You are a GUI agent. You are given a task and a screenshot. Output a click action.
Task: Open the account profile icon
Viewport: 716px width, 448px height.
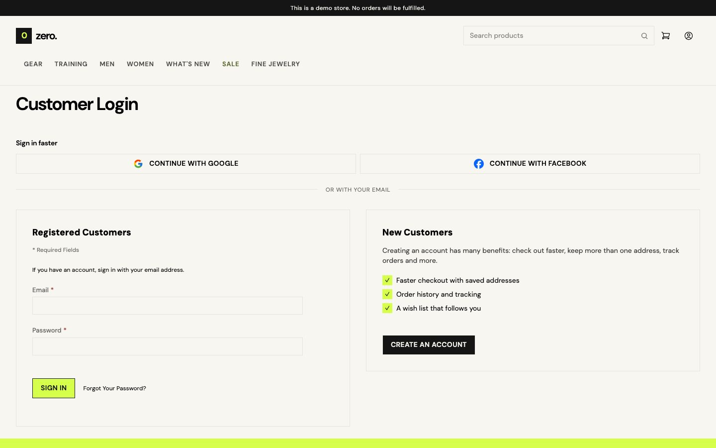tap(689, 36)
